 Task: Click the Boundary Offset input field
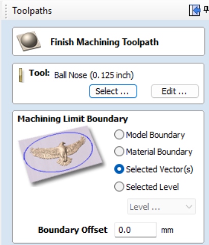coord(136,230)
